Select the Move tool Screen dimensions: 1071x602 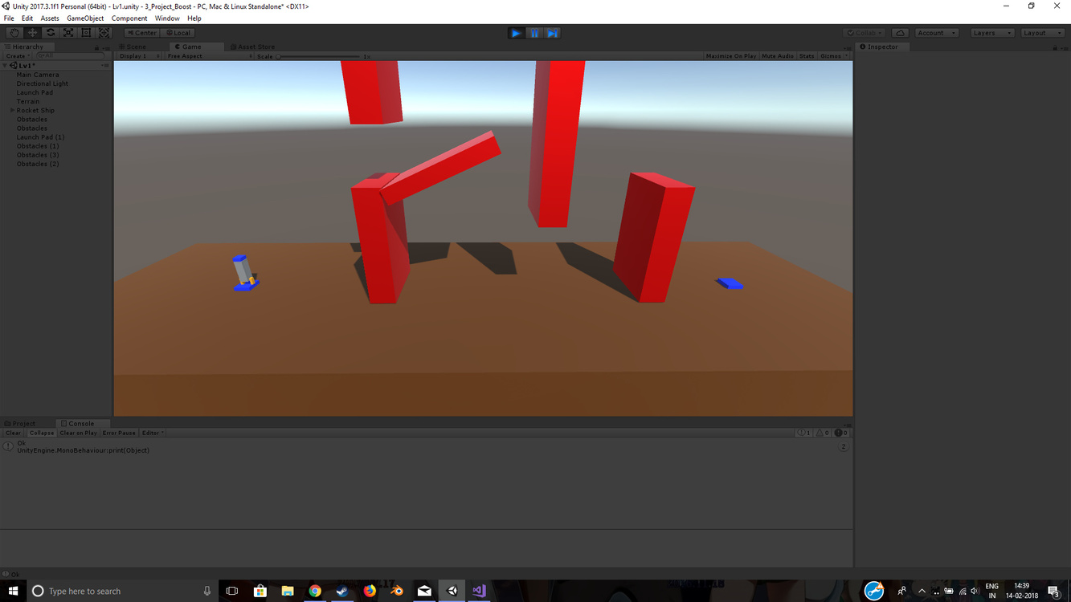point(31,32)
